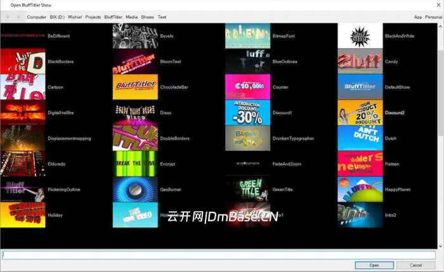Click the BloomText show thumbnail
444x272 pixels.
(135, 61)
